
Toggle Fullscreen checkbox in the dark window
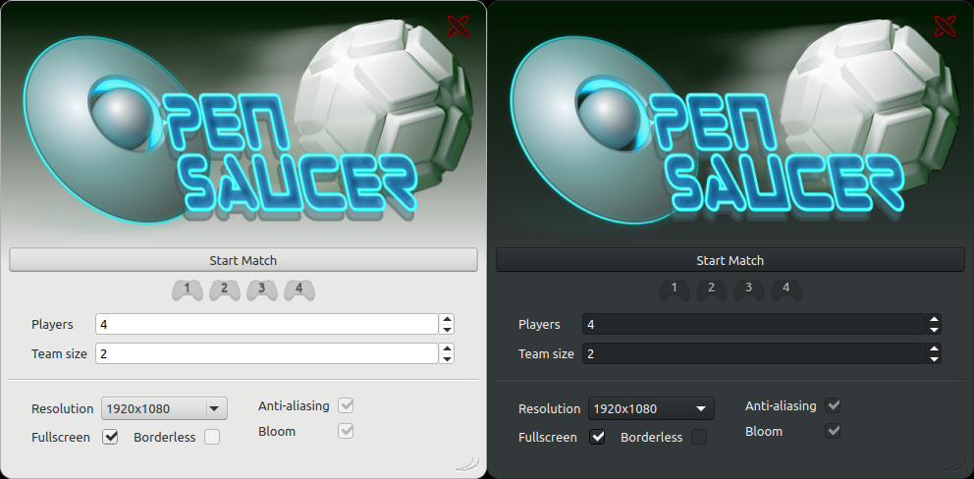pos(598,437)
